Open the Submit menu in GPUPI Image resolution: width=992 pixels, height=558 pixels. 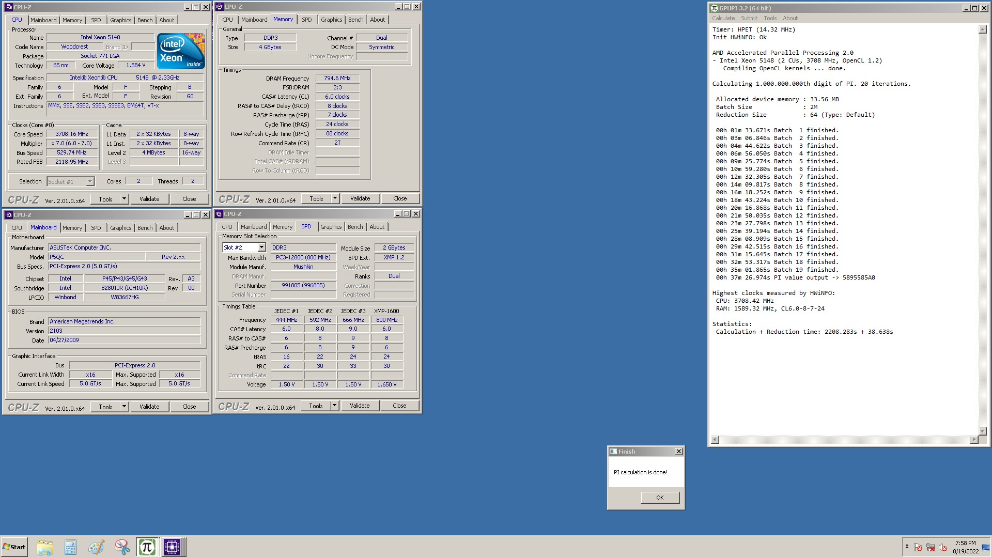point(749,18)
